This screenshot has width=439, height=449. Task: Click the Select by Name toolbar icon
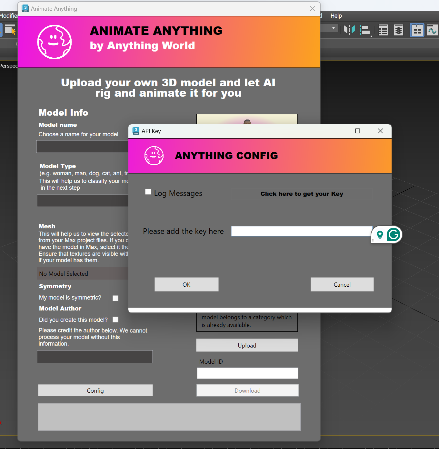(10, 30)
